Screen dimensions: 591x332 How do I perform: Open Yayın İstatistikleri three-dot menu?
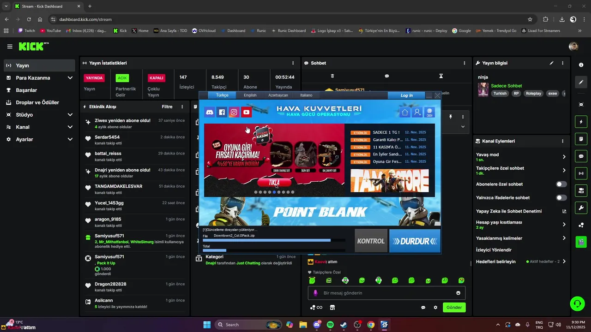click(293, 63)
